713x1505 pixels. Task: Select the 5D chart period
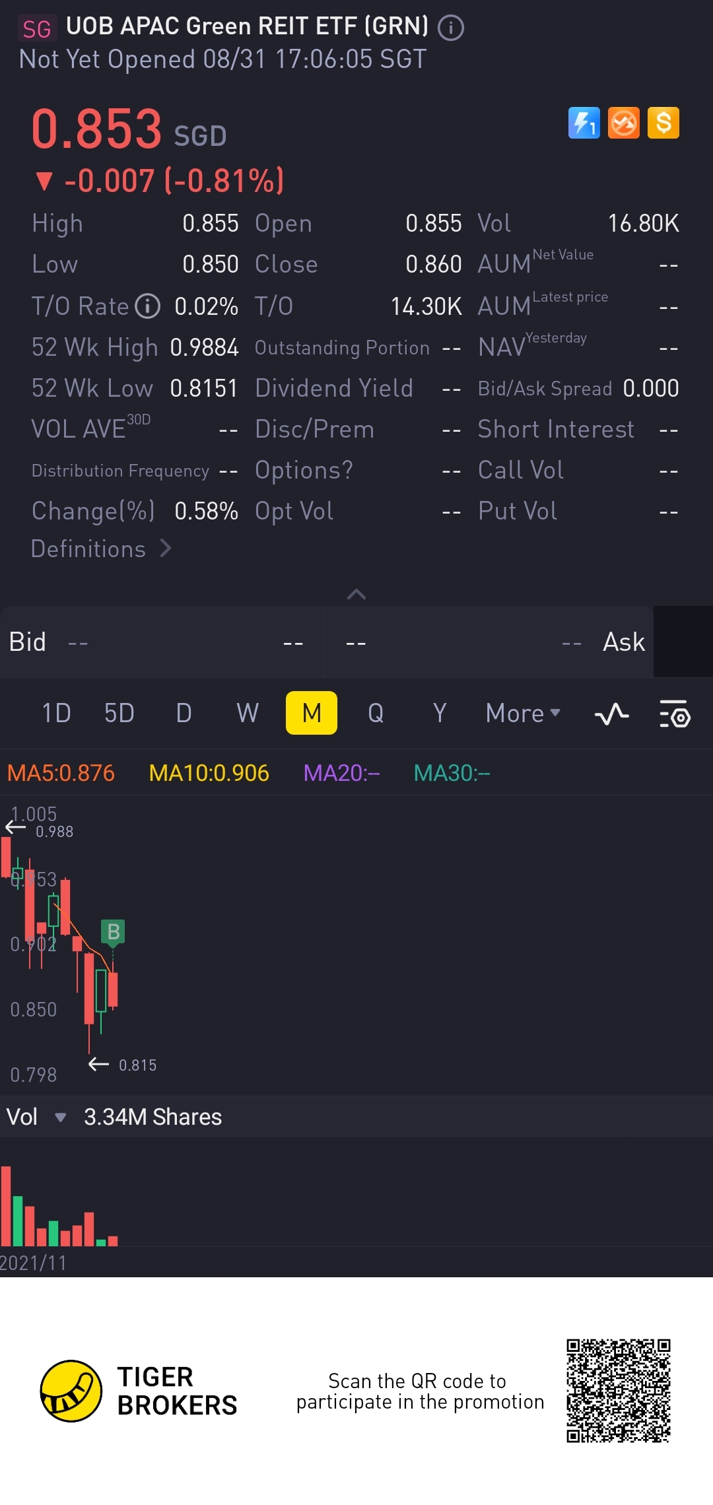119,713
